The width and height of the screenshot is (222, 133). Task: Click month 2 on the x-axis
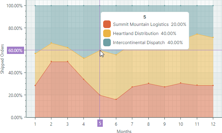point(51,124)
